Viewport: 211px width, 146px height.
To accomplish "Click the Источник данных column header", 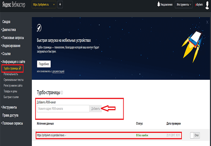I will click(x=45, y=124).
